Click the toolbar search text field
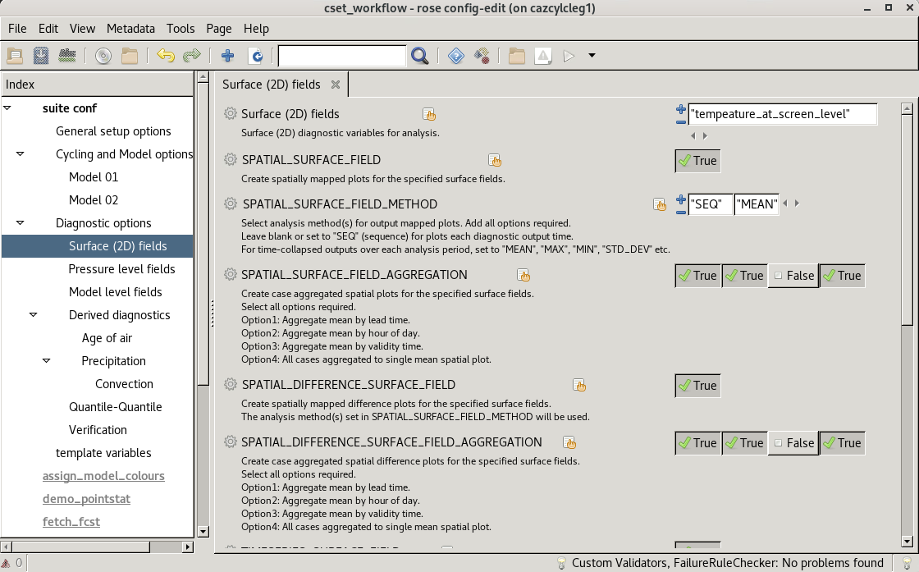Viewport: 919px width, 572px height. tap(341, 57)
